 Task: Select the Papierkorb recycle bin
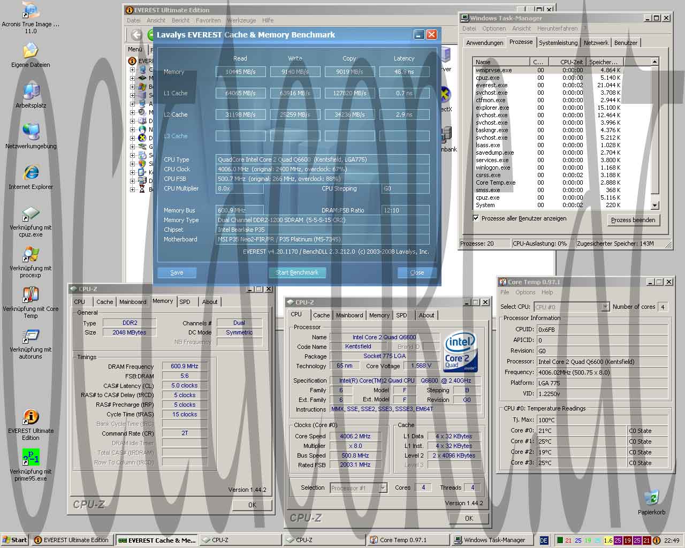tap(651, 498)
